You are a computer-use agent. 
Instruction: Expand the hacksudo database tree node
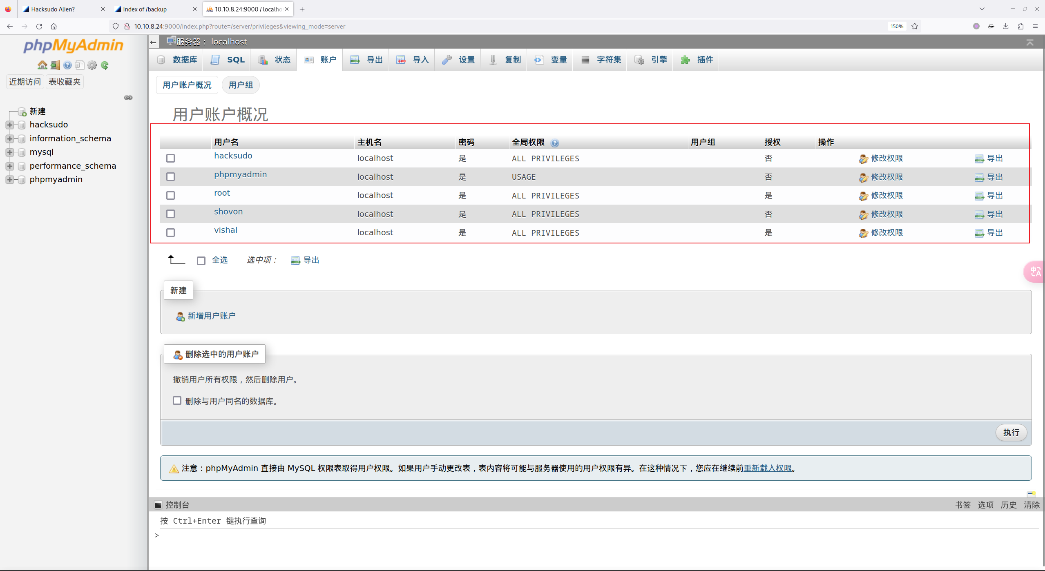(x=10, y=125)
